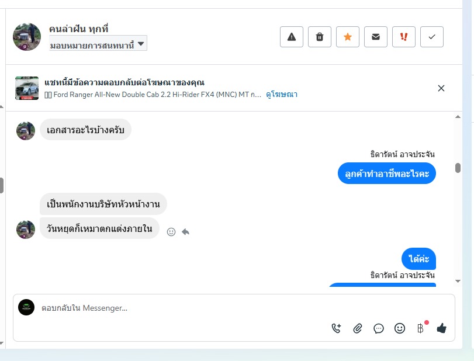This screenshot has width=474, height=361.
Task: Open the 'ดูโฆษณา' ad link
Action: point(282,94)
